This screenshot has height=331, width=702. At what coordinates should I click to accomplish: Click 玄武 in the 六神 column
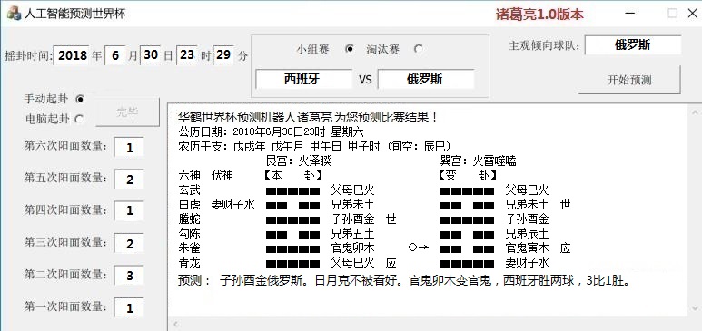tap(189, 190)
